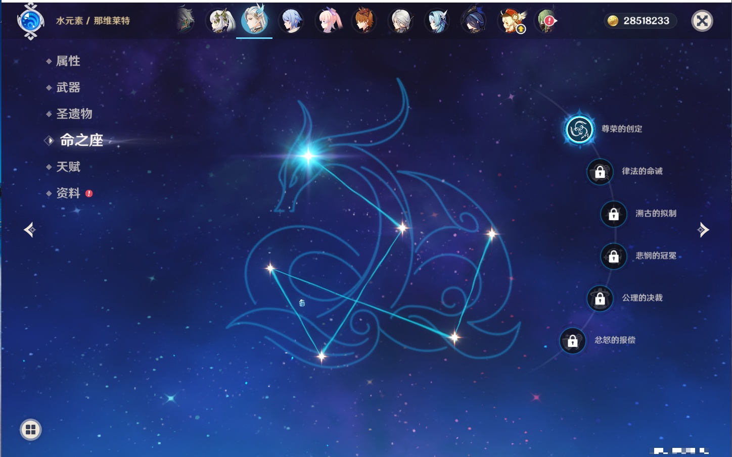Select the partially cut-off grey-green haired character portrait

click(x=186, y=21)
